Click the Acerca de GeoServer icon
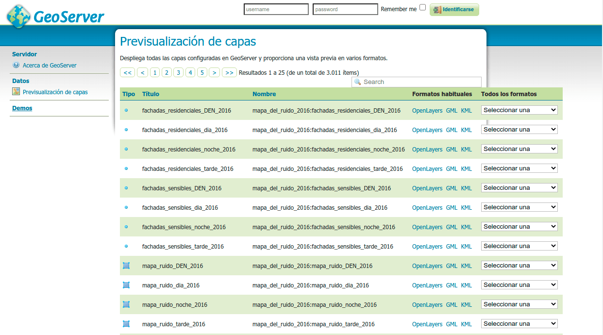The height and width of the screenshot is (335, 603). point(16,65)
